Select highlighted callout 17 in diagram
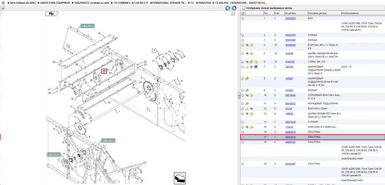The width and height of the screenshot is (385, 185). click(x=104, y=71)
